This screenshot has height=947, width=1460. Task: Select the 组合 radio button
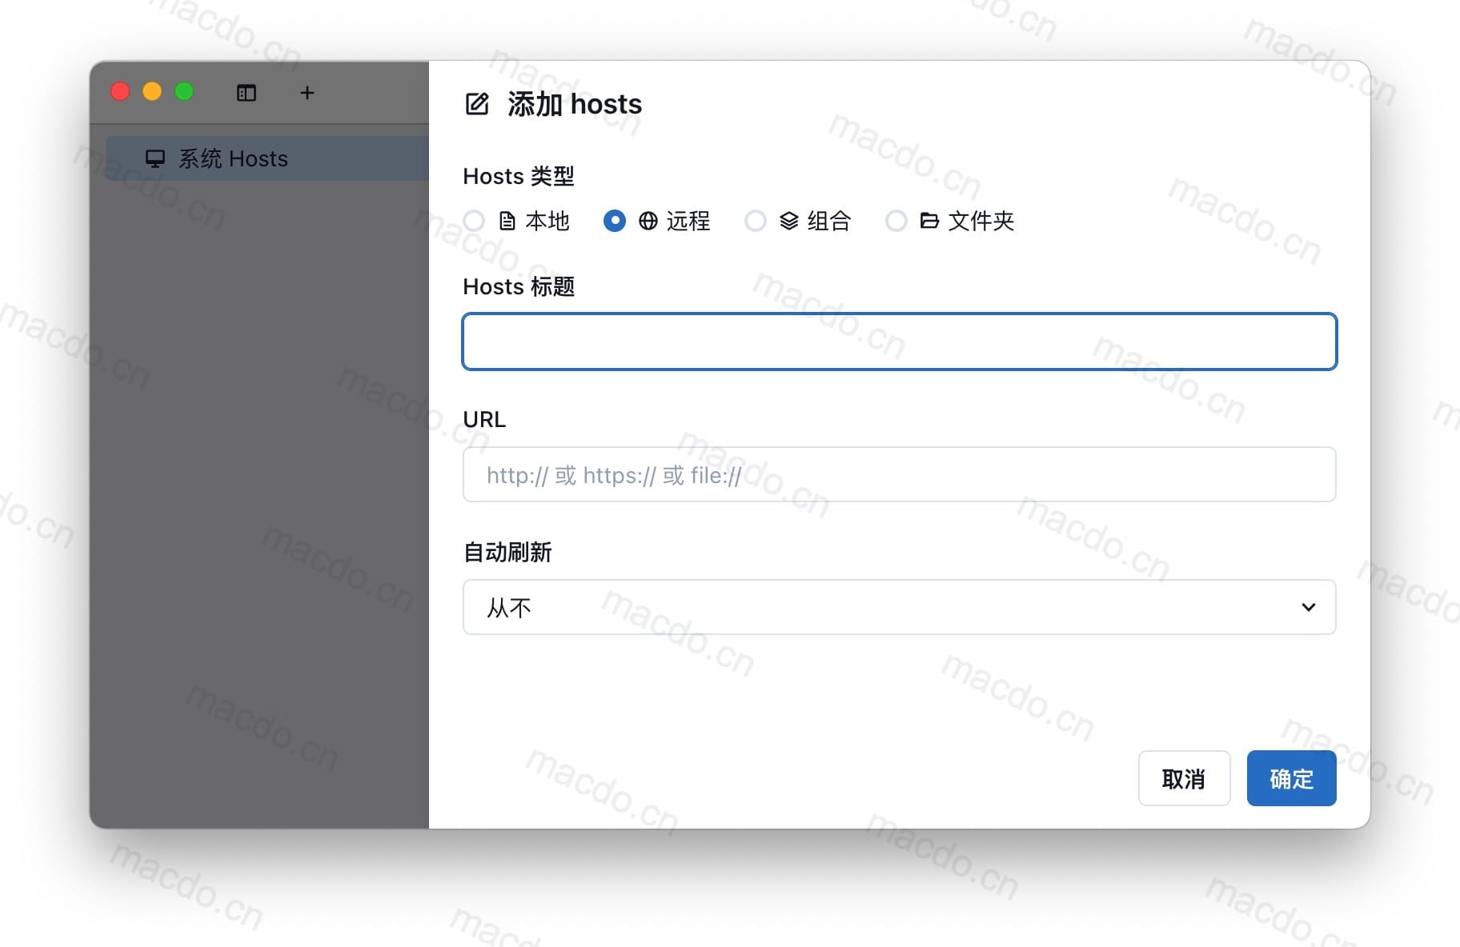pos(756,221)
